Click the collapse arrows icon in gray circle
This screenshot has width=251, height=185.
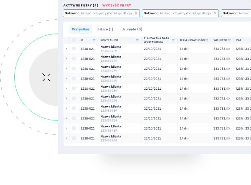point(46,77)
